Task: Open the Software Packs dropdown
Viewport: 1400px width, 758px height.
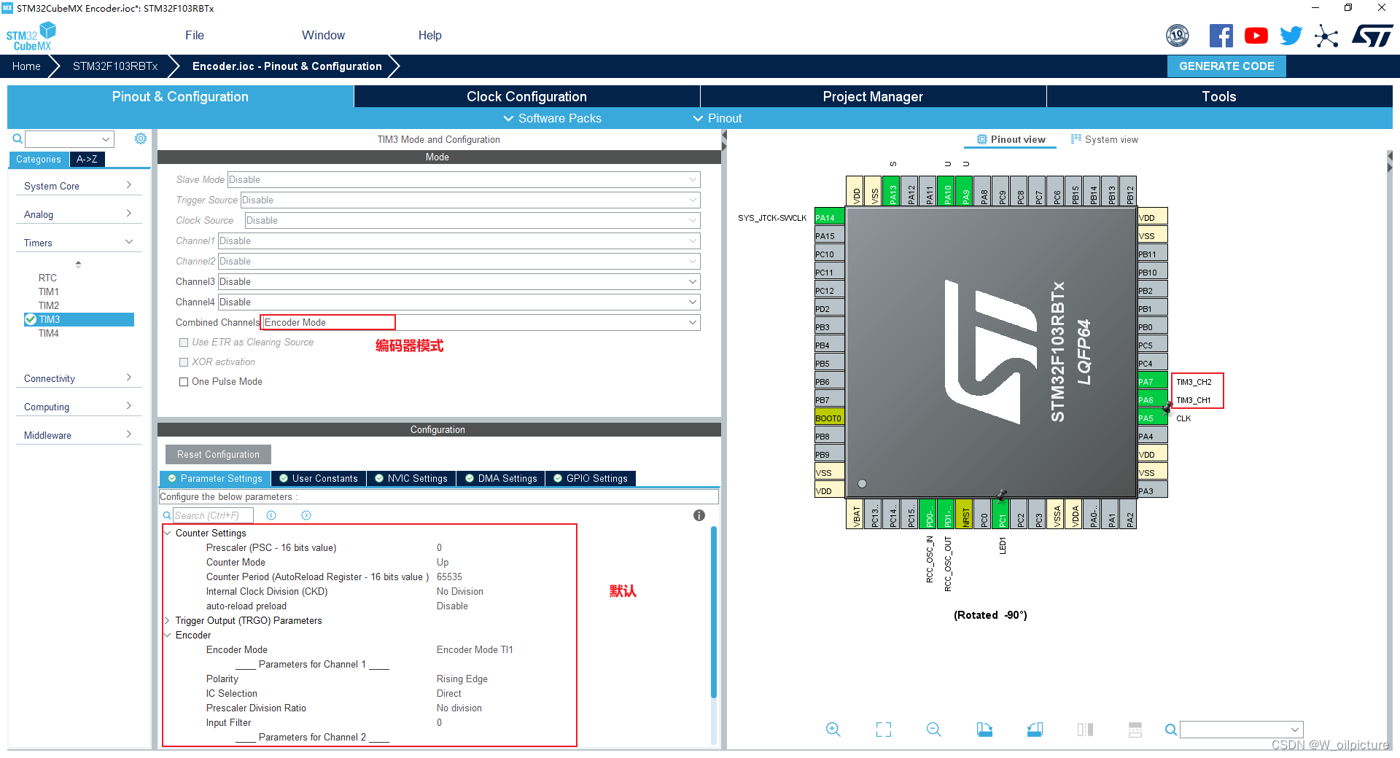Action: click(x=553, y=118)
